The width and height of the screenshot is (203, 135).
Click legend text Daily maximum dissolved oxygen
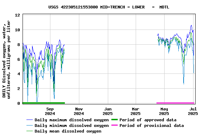(72, 120)
